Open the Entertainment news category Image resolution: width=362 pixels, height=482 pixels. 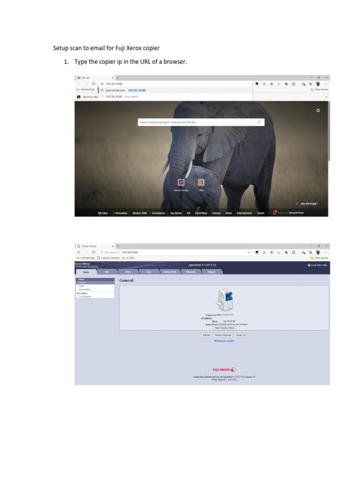pyautogui.click(x=244, y=213)
